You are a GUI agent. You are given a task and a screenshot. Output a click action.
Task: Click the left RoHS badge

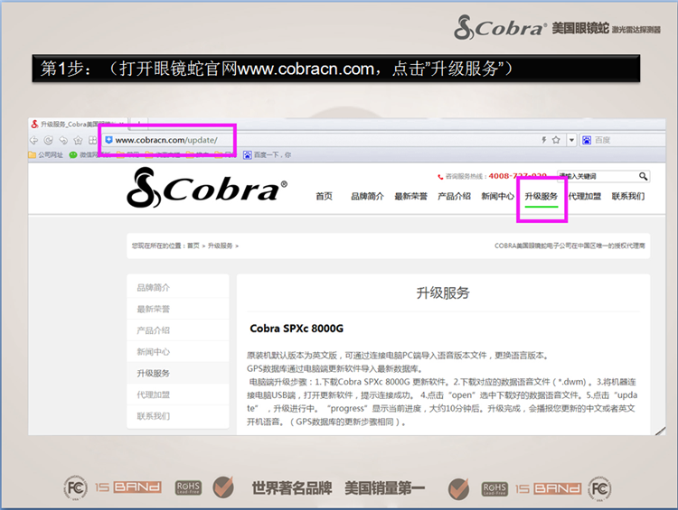tap(188, 488)
